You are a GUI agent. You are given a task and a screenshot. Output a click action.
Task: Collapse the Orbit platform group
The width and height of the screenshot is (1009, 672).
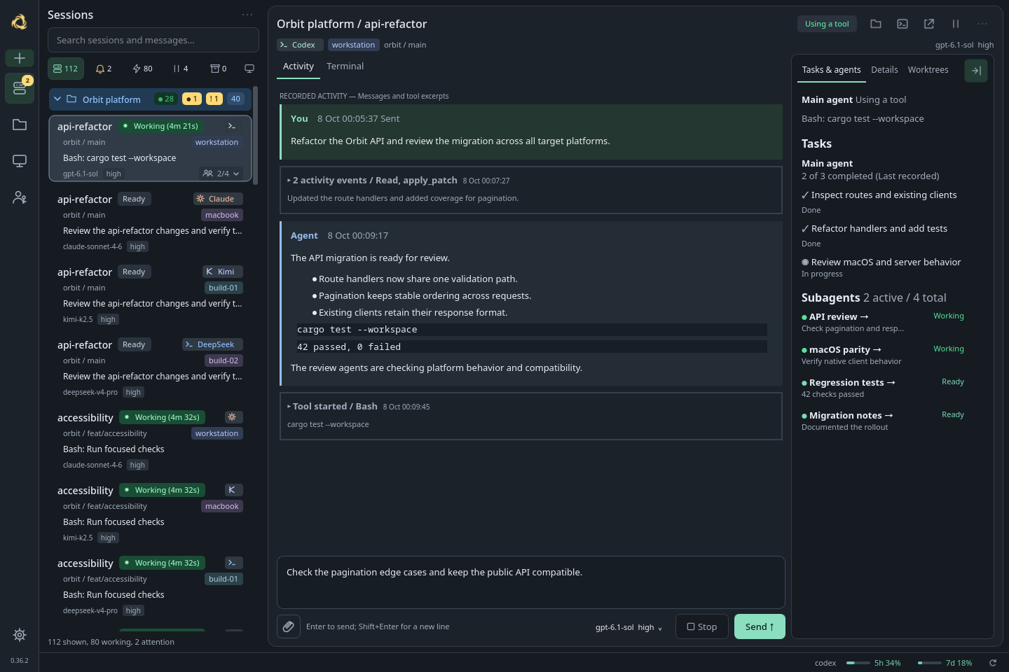[x=57, y=99]
